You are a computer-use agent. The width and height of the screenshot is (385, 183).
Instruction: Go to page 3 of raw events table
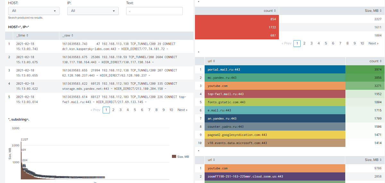(120, 110)
